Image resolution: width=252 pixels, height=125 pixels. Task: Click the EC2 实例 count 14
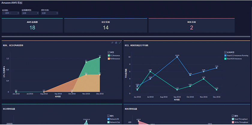point(106,28)
